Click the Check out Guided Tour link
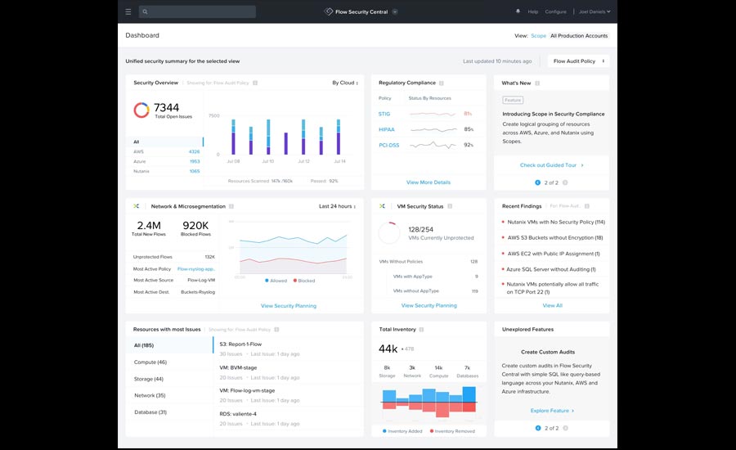The width and height of the screenshot is (736, 450). tap(551, 165)
